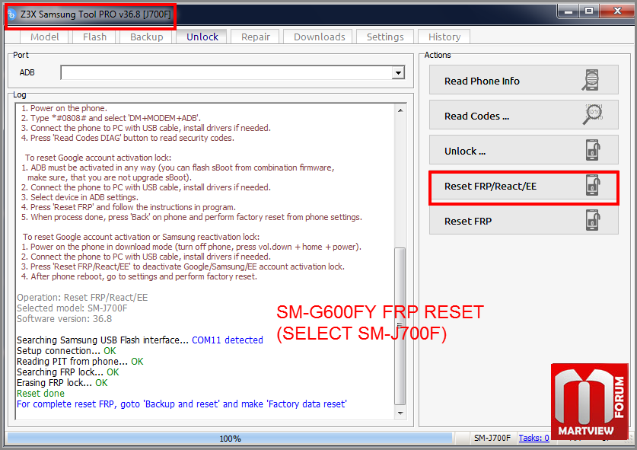
Task: Click 'Operation: Reset FRP/React/EE' log line
Action: pos(82,298)
